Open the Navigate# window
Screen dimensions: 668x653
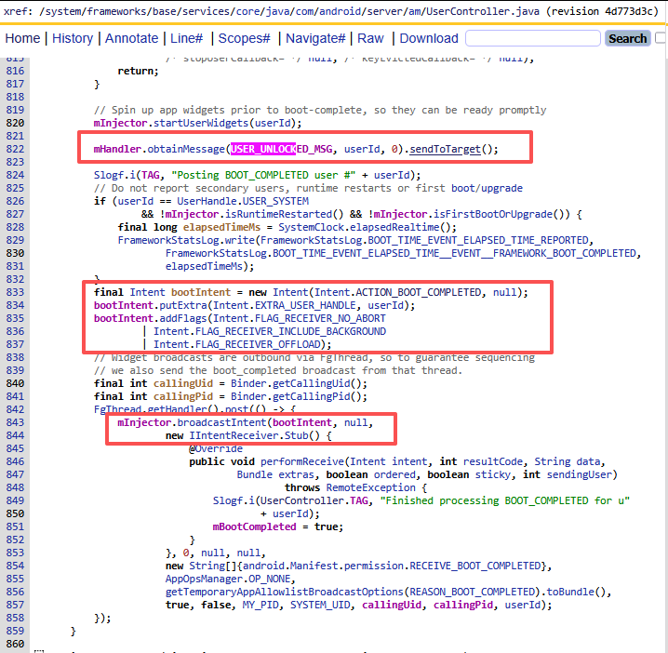[315, 38]
